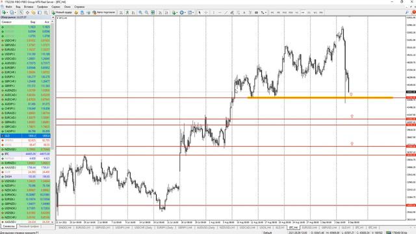Select the Text Label tool
The width and height of the screenshot is (416, 234).
[250, 12]
